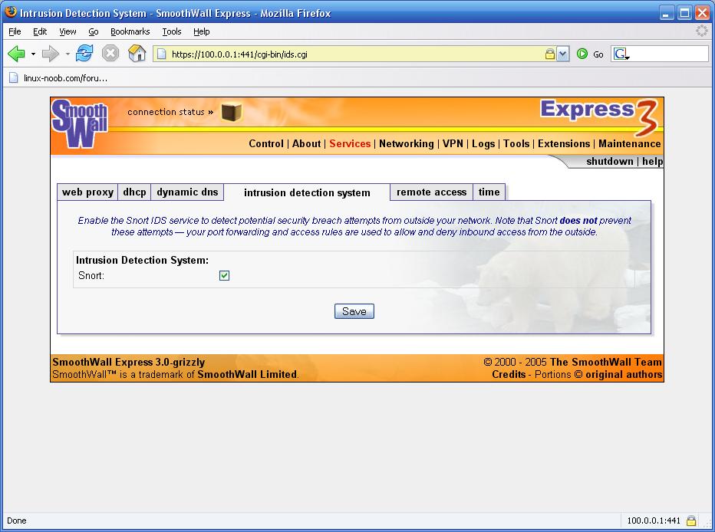715x532 pixels.
Task: Click the Save button
Action: tap(354, 311)
